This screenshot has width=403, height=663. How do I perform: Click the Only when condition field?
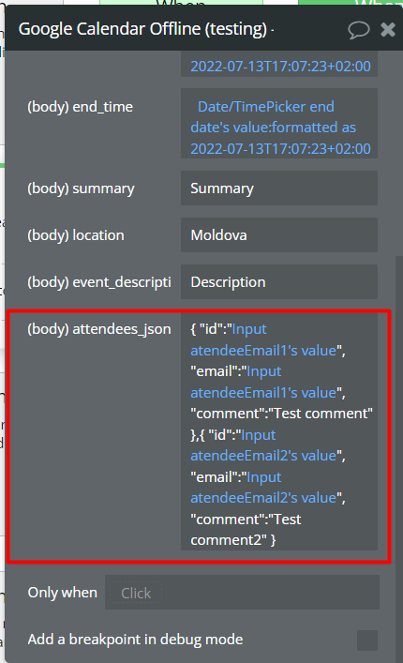click(x=242, y=593)
